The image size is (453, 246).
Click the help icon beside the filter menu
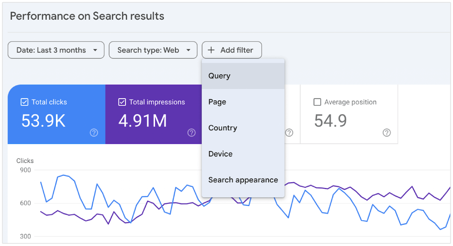pyautogui.click(x=289, y=133)
